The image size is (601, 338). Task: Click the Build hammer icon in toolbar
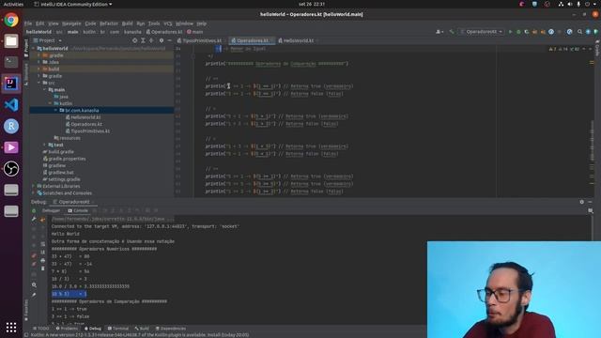452,32
